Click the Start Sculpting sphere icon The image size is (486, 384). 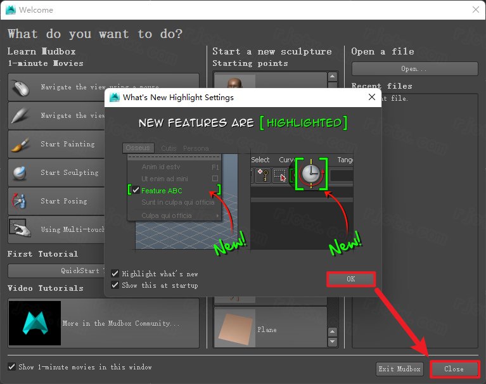click(x=20, y=173)
